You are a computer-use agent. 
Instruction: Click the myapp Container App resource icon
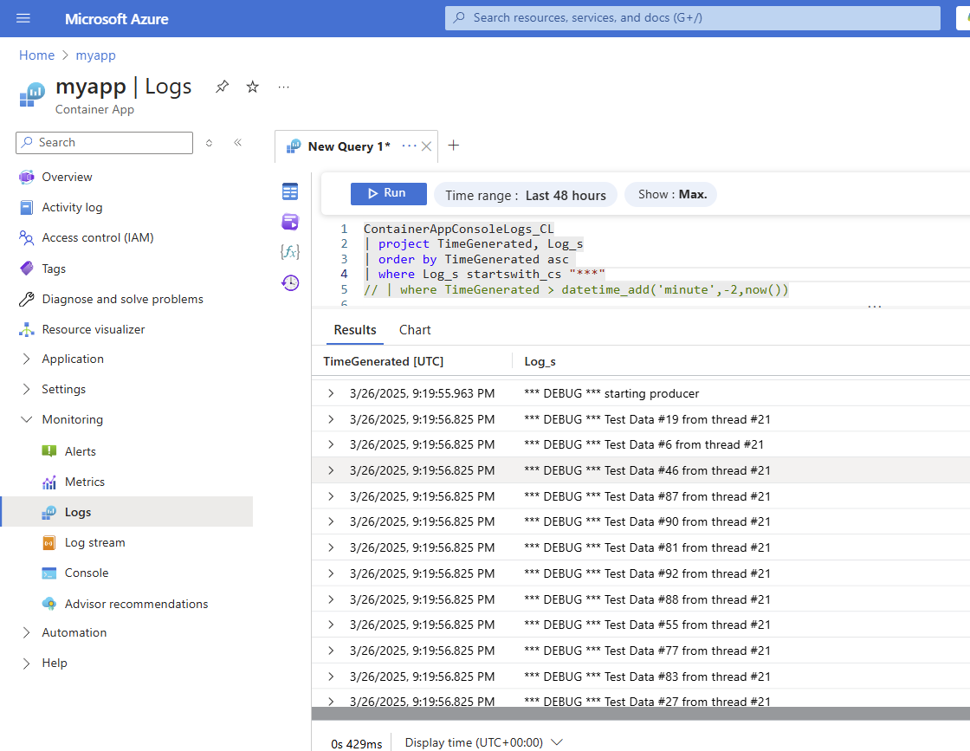31,94
